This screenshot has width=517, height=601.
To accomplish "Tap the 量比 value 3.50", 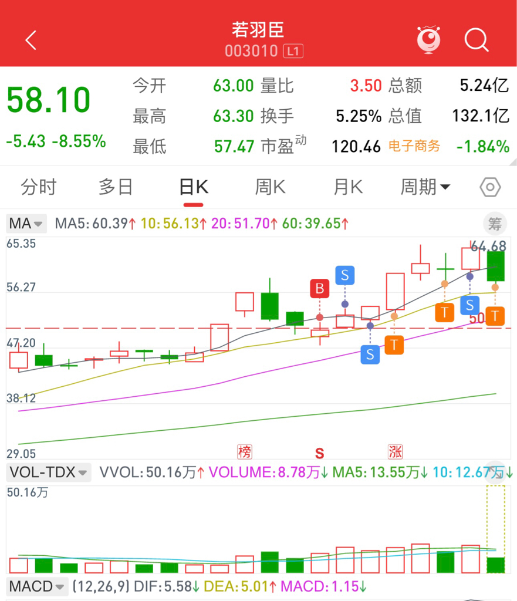I will 366,86.
